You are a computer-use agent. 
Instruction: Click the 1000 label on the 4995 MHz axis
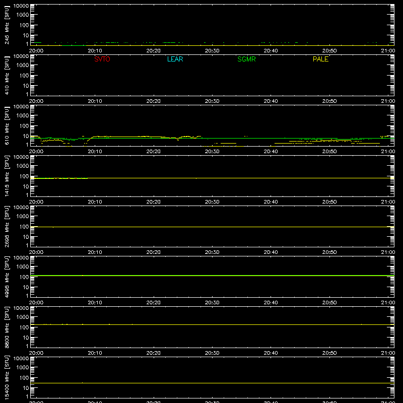pyautogui.click(x=23, y=267)
